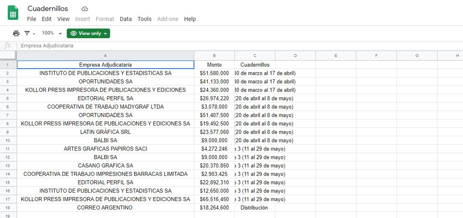Select the KOLLOR PRESS cell in row 17

click(105, 199)
